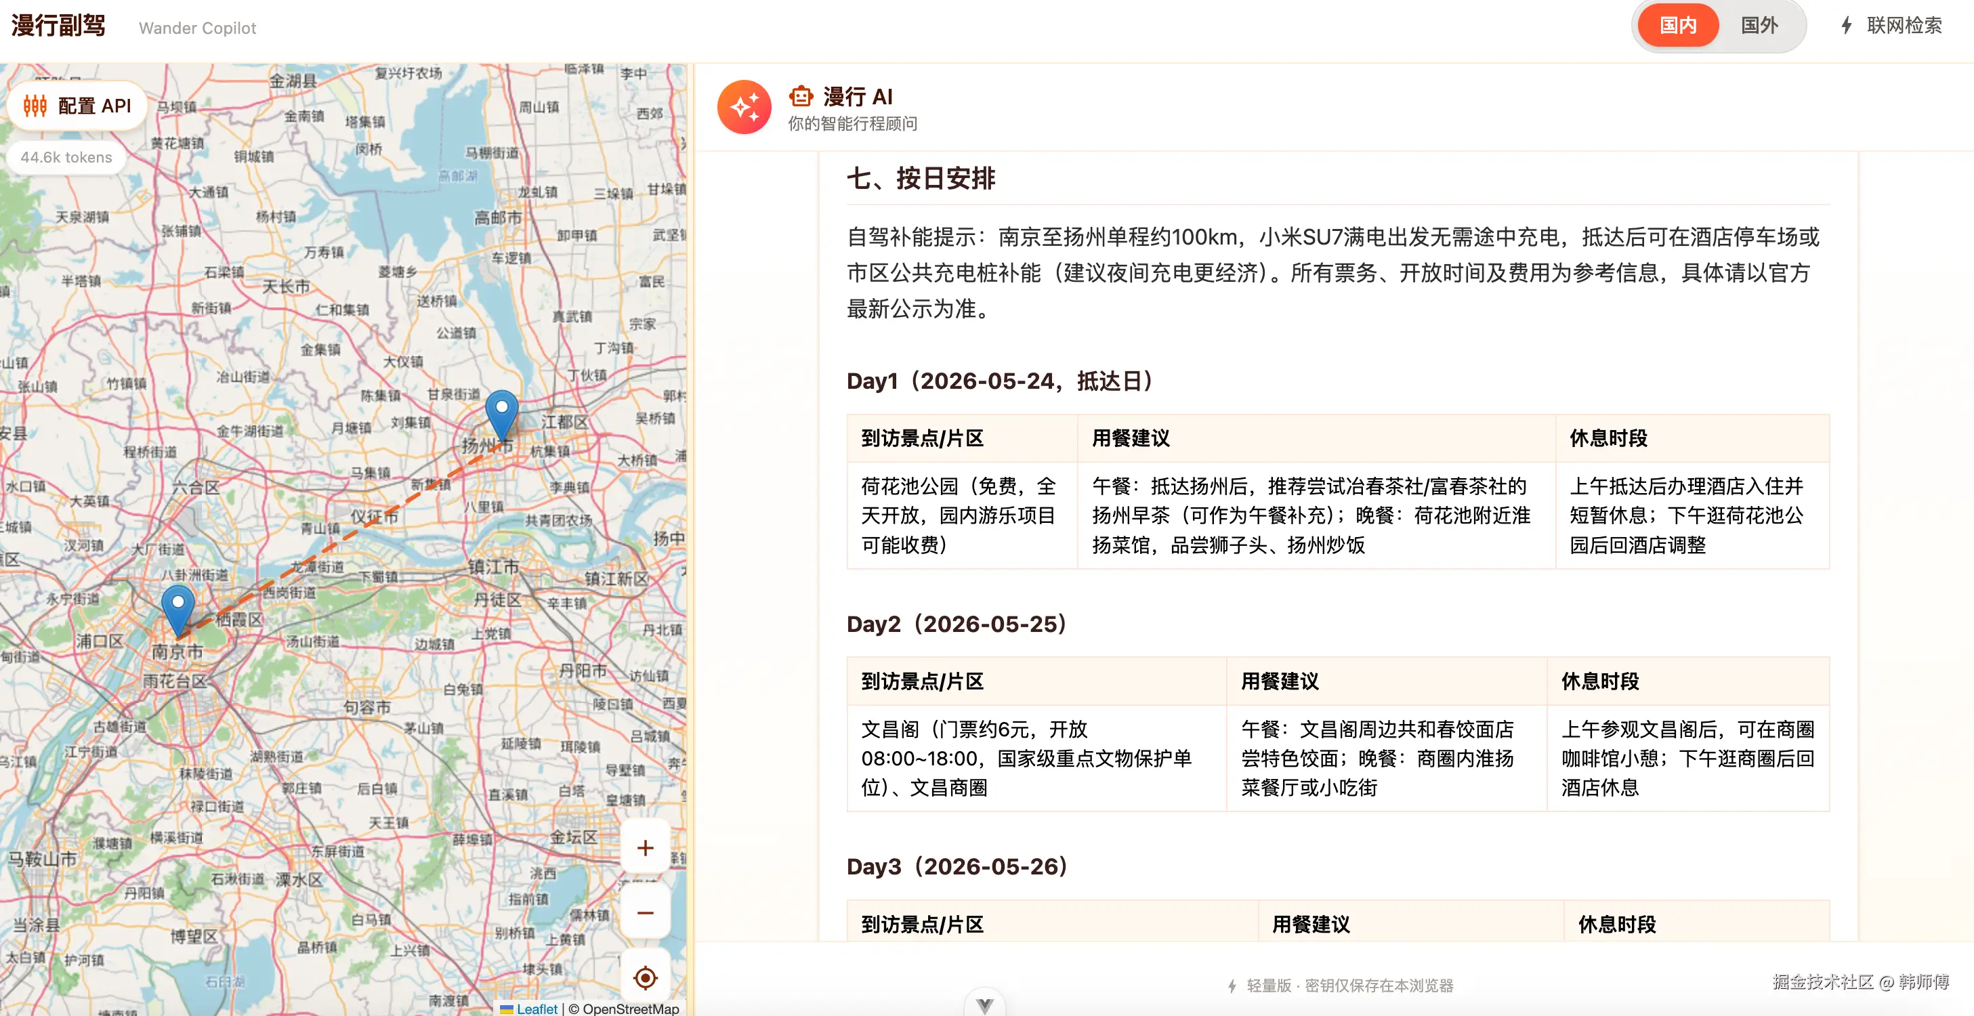Click Day2 休息时段 column header
Image resolution: width=1974 pixels, height=1016 pixels.
point(1687,681)
